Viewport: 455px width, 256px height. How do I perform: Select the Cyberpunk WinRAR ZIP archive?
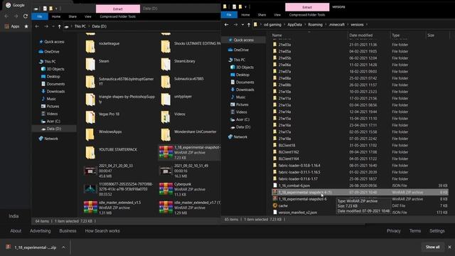pyautogui.click(x=183, y=189)
